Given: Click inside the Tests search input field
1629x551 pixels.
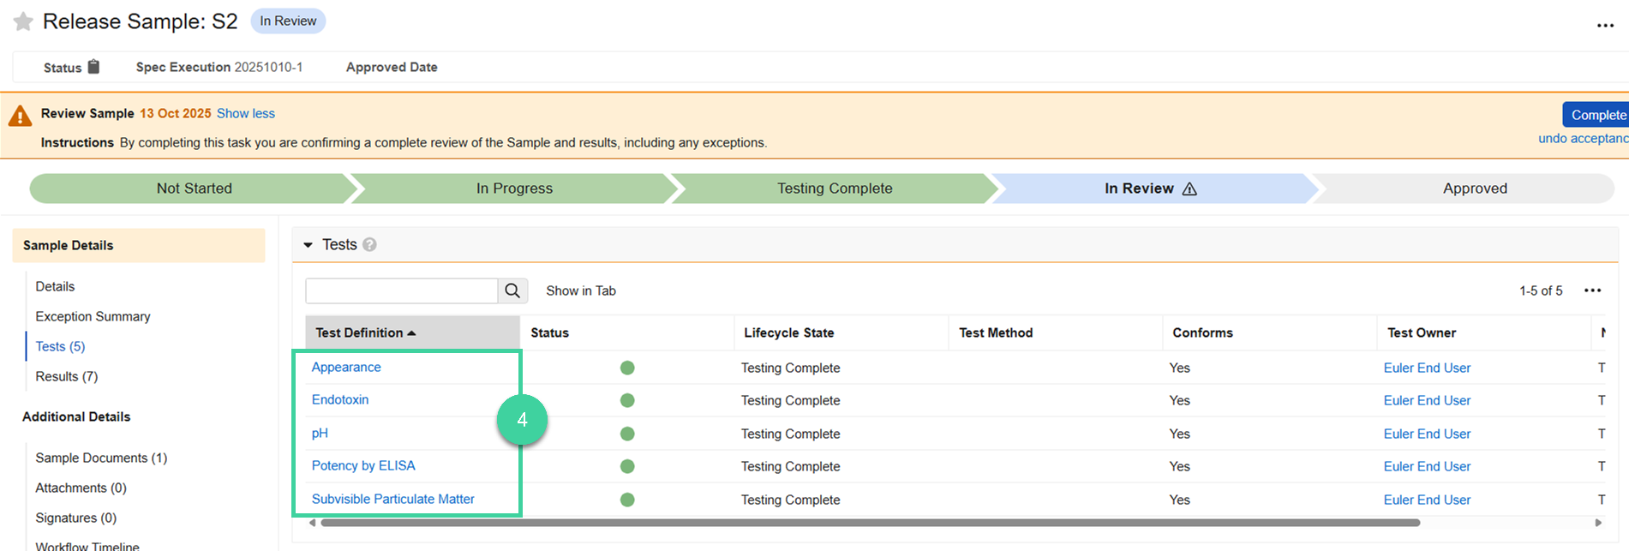Looking at the screenshot, I should [x=401, y=290].
